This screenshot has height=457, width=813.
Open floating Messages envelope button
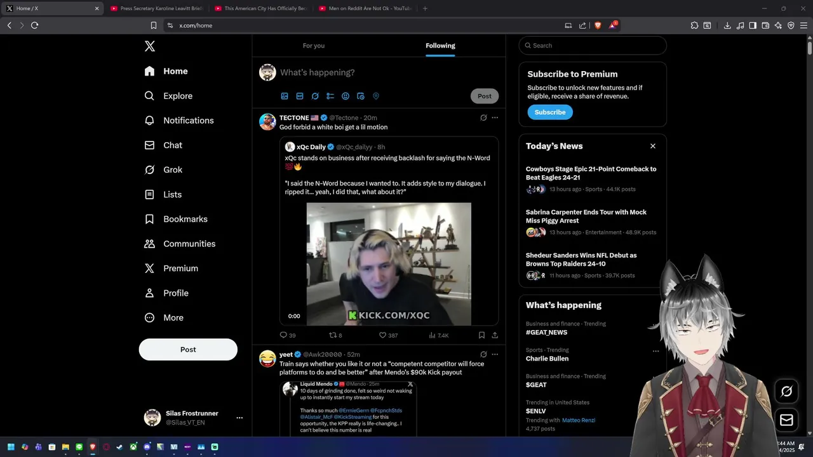tap(786, 420)
